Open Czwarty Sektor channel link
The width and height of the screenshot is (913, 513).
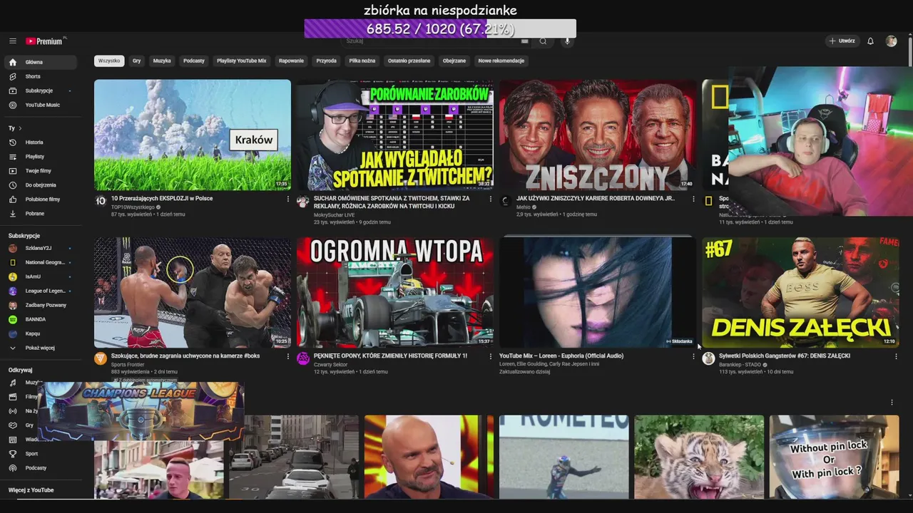click(x=331, y=363)
